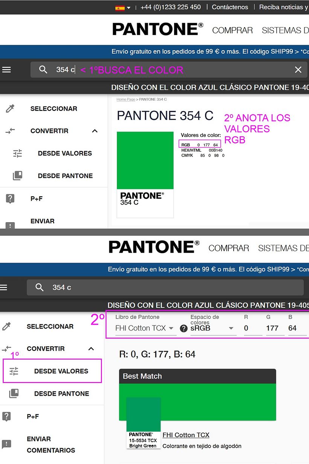
Task: Click the Reciba noticias link in top bar
Action: [x=284, y=7]
